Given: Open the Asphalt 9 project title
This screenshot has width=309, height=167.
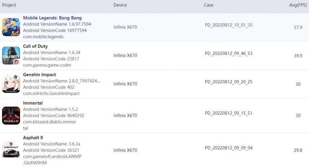Looking at the screenshot, I should [33, 138].
